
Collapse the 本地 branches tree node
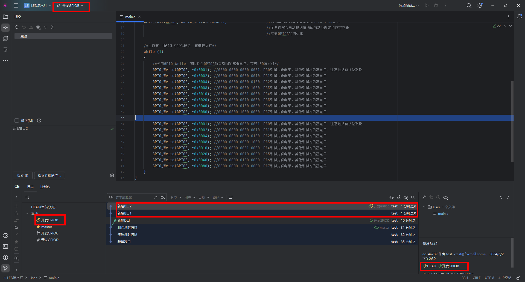[27, 213]
